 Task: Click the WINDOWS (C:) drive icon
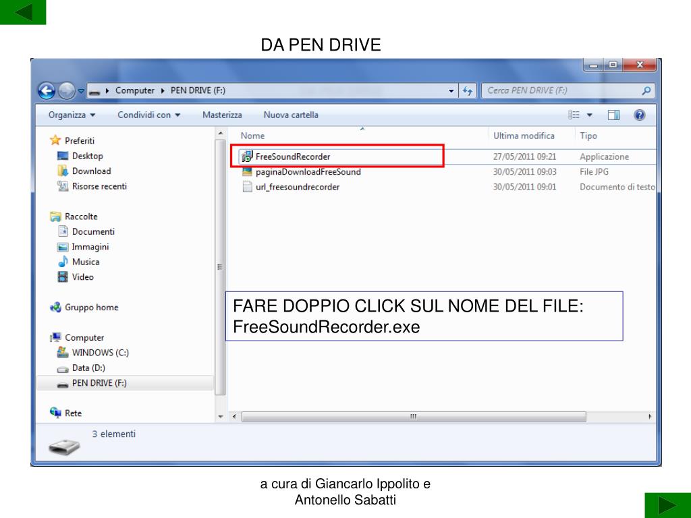pos(63,352)
